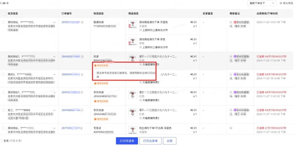297x146 pixels.
Task: Open thumbnail of 茶色 test product
Action: [133, 42]
